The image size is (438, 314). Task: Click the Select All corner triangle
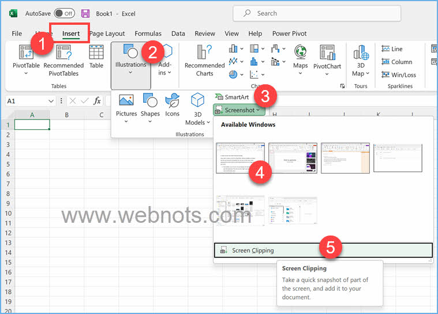9,114
